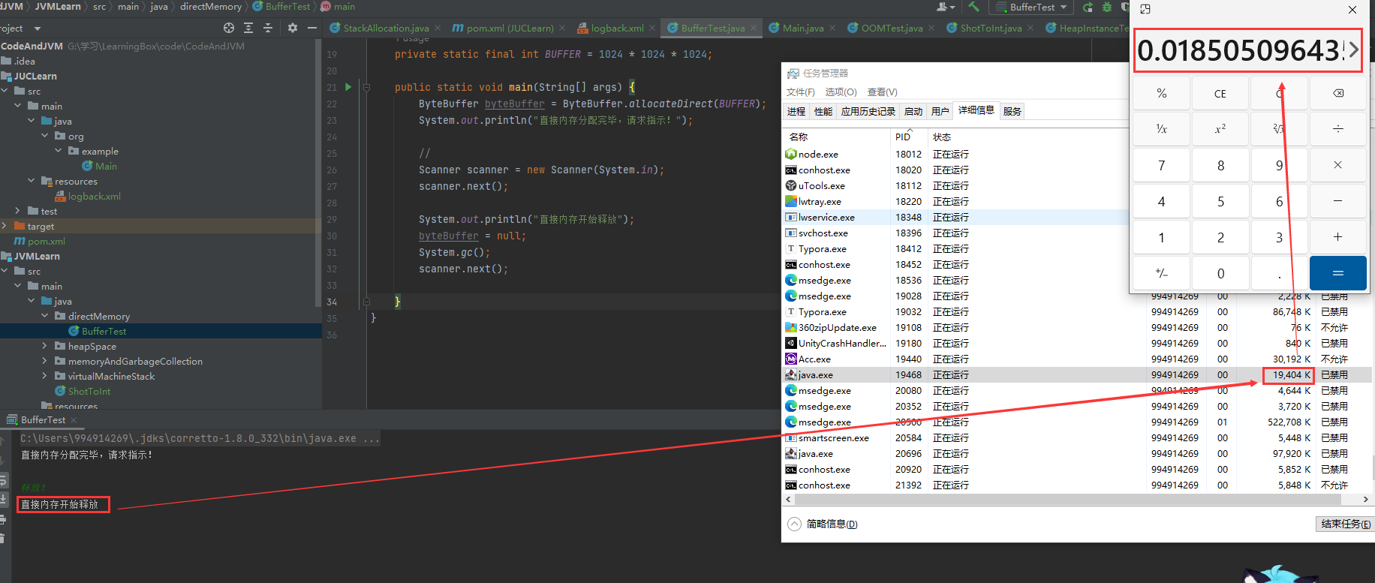Expand the target folder
The width and height of the screenshot is (1375, 583).
click(x=5, y=226)
